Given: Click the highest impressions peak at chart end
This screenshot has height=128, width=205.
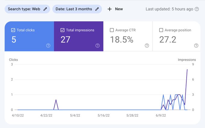Looking at the screenshot, I should pos(187,70).
